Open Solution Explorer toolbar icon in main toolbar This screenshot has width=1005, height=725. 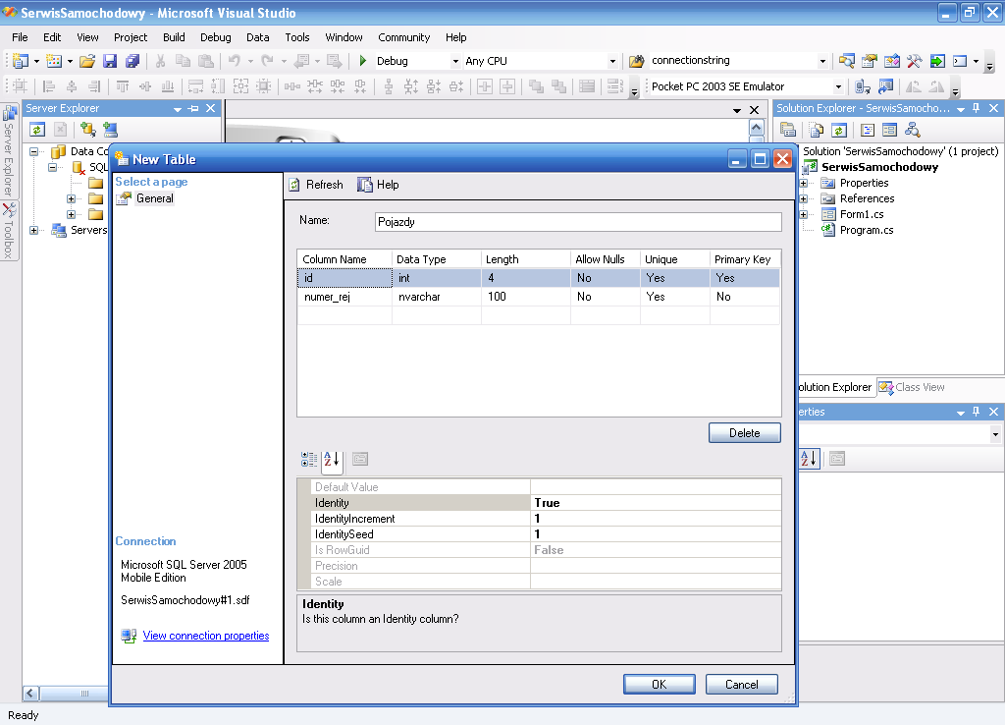point(846,61)
